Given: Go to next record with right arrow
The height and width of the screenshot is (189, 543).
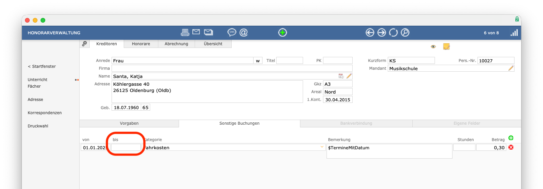Looking at the screenshot, I should coord(382,33).
